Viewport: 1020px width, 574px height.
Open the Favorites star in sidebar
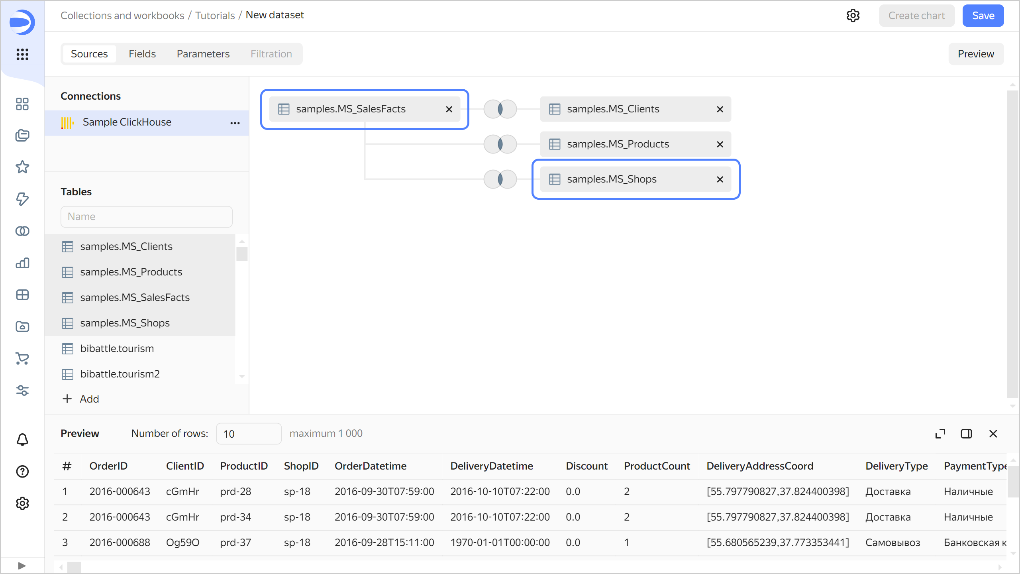[22, 167]
